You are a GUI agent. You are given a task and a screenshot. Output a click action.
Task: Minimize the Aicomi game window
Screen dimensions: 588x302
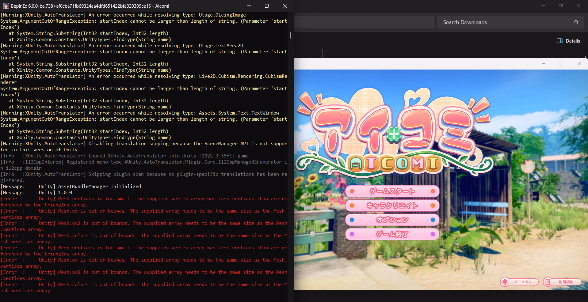544,64
